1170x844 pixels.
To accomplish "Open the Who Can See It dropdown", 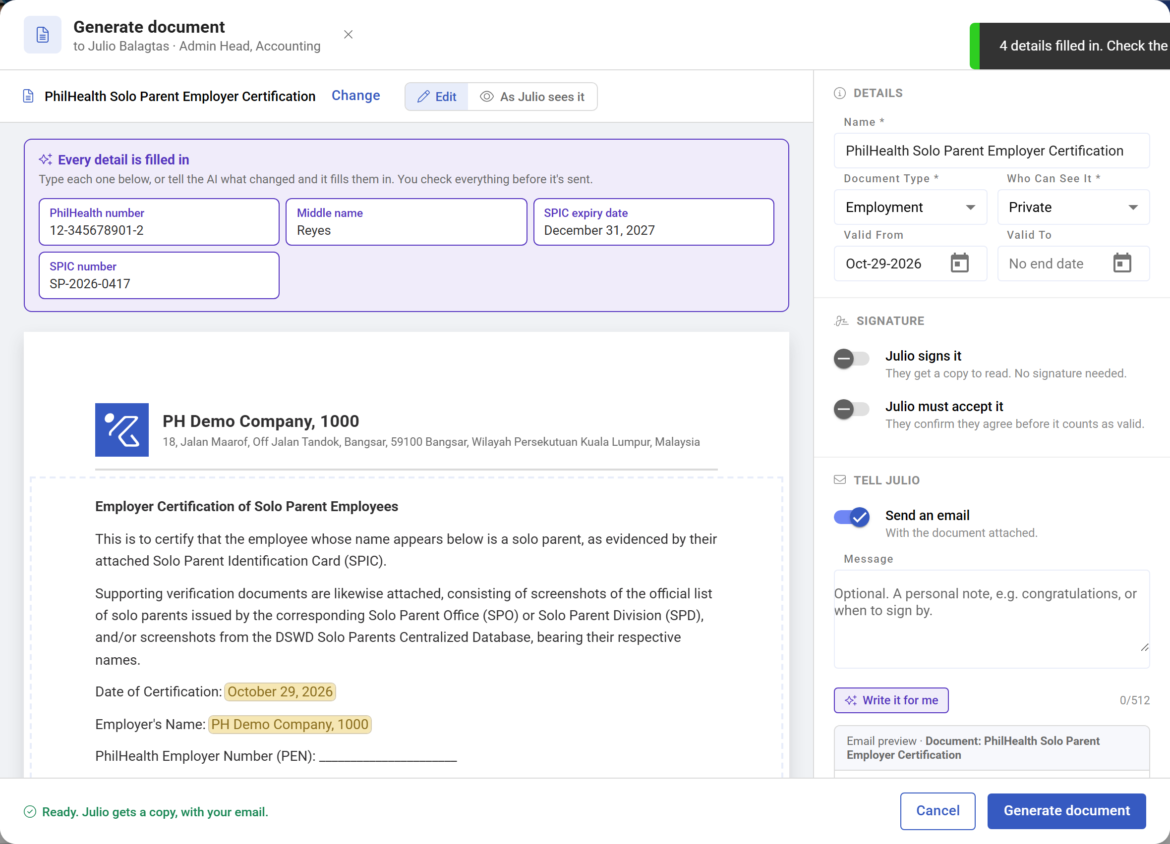I will (1073, 207).
